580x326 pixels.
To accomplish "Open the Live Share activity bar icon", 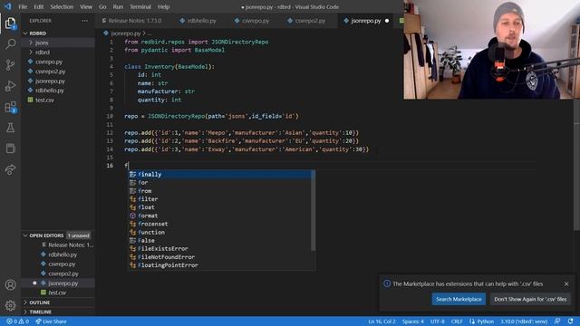I will [10, 169].
